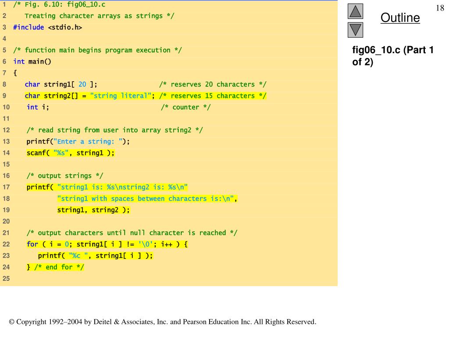
Task: Click the '/* reserves 20 characters */' comment
Action: pyautogui.click(x=213, y=84)
